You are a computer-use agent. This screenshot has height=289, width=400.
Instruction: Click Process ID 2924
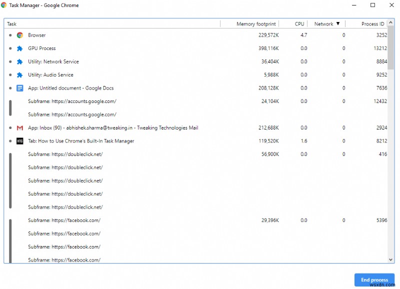(x=381, y=128)
